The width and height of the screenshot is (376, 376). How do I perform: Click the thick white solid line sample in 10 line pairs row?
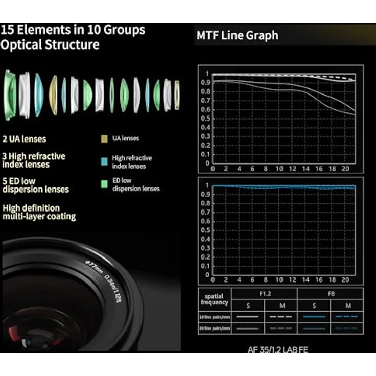click(247, 317)
